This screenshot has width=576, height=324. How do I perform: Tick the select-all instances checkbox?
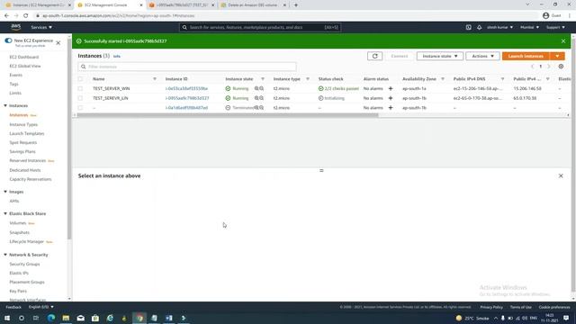tap(80, 79)
